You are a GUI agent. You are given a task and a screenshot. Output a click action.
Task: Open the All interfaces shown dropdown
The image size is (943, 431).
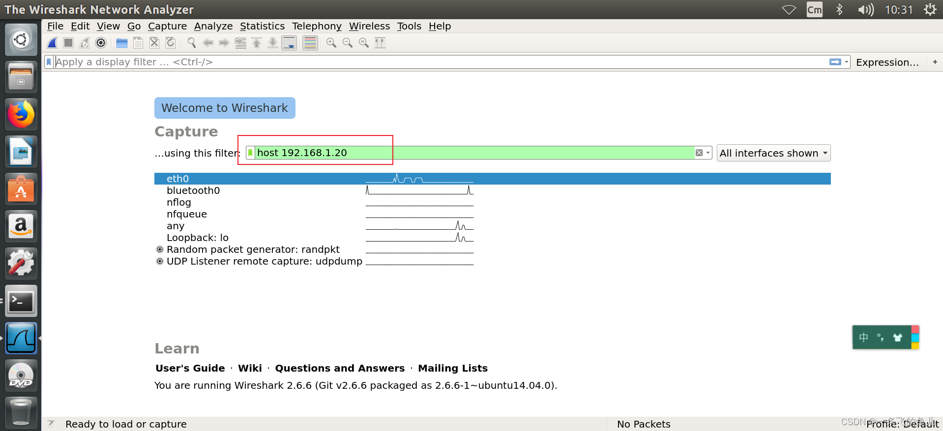774,153
